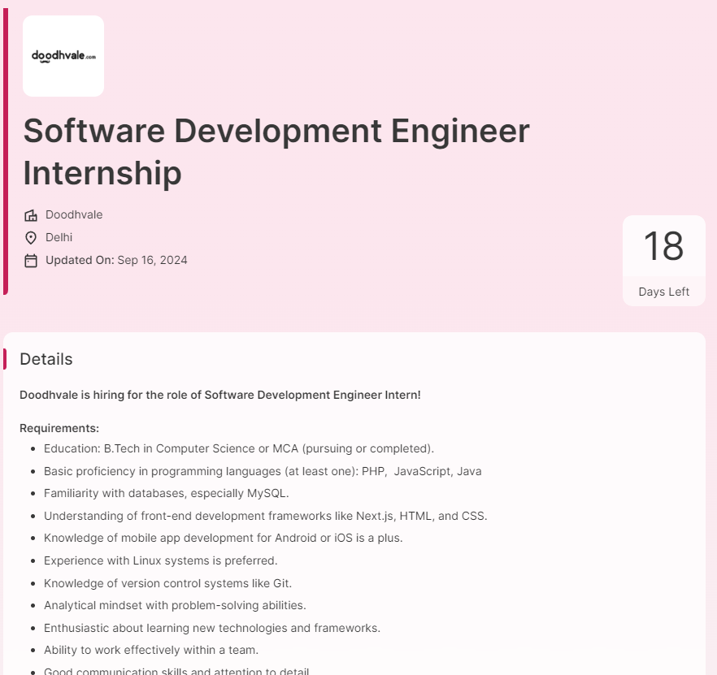Image resolution: width=717 pixels, height=675 pixels.
Task: Click the 'Knowledge of version control systems' bullet
Action: tap(167, 583)
